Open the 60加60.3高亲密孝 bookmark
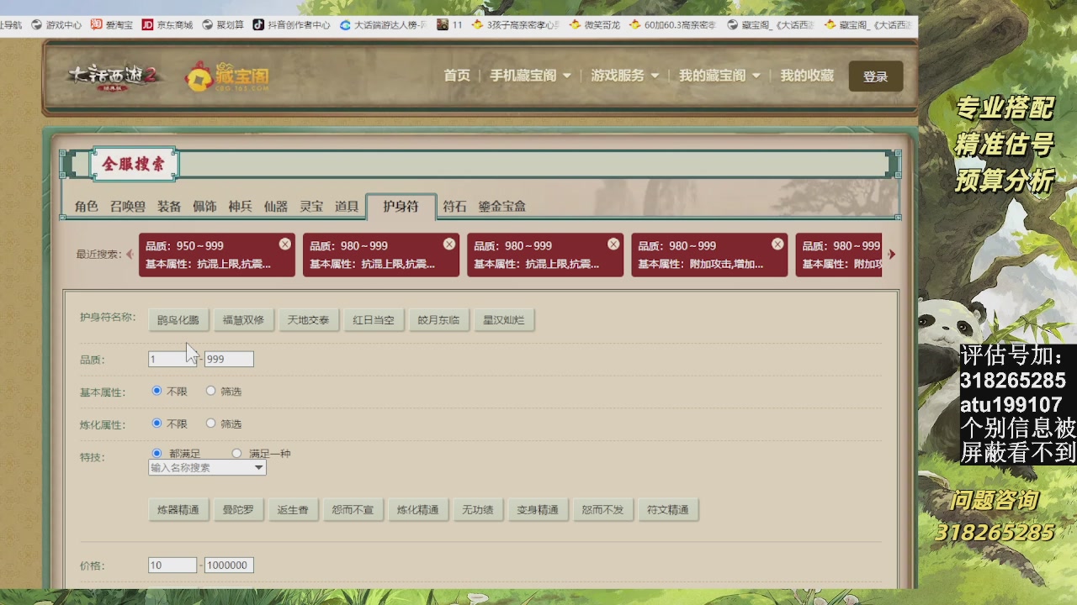The image size is (1077, 605). point(672,25)
